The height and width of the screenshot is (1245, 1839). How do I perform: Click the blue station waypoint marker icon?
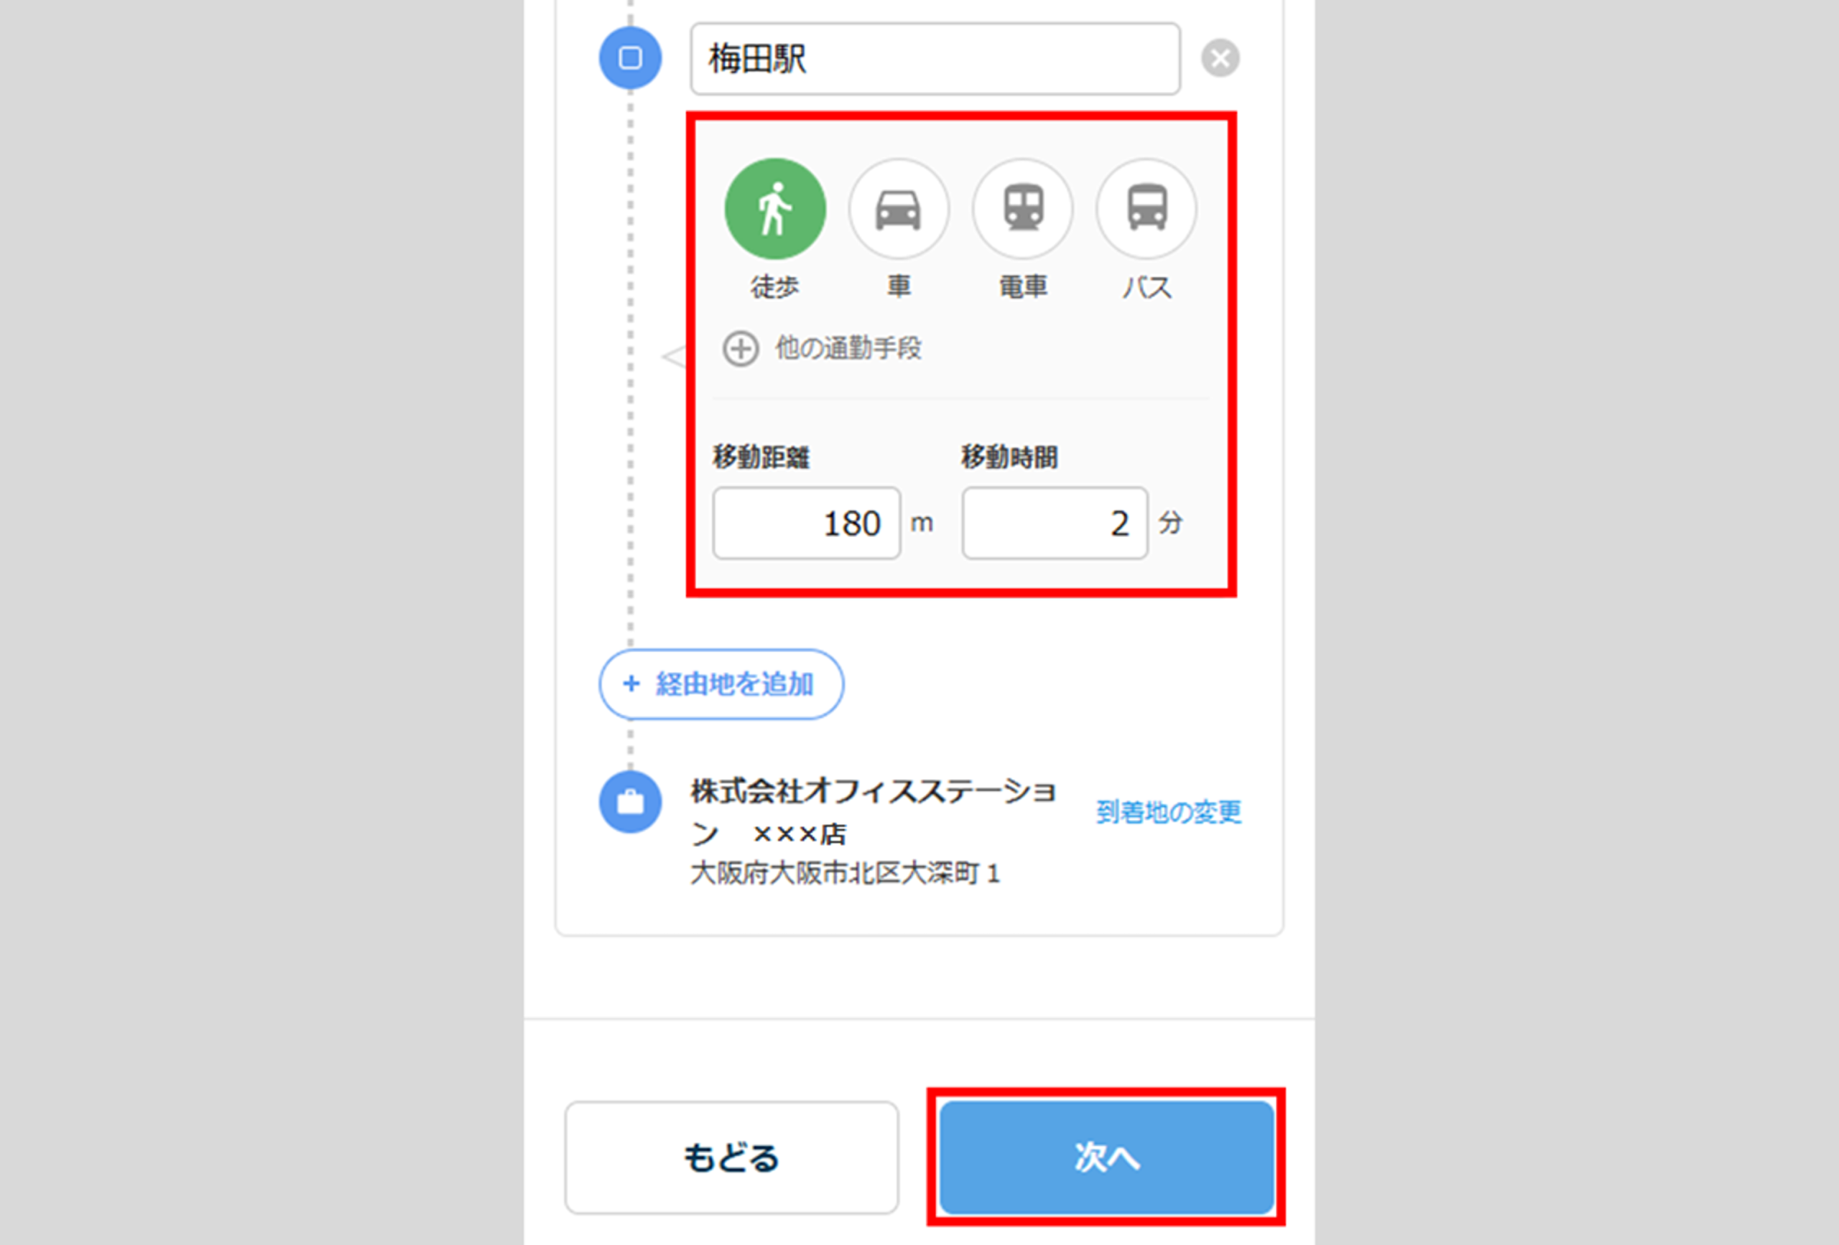(x=630, y=59)
